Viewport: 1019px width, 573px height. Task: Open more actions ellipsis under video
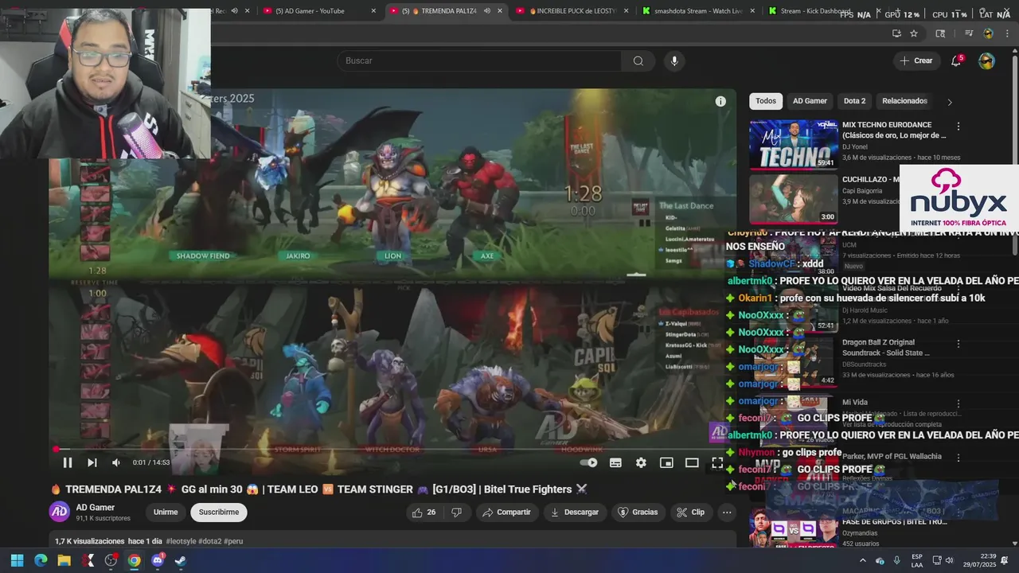pos(727,512)
